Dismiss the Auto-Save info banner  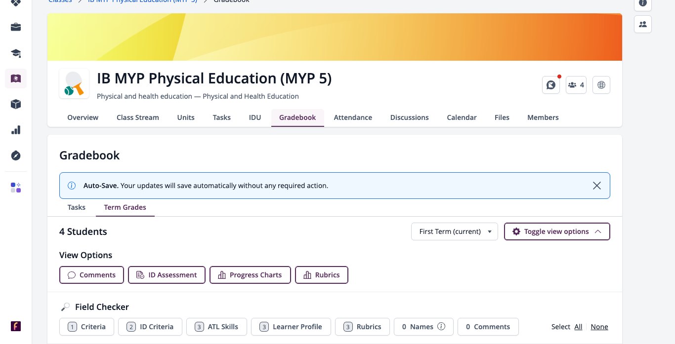[x=597, y=186]
